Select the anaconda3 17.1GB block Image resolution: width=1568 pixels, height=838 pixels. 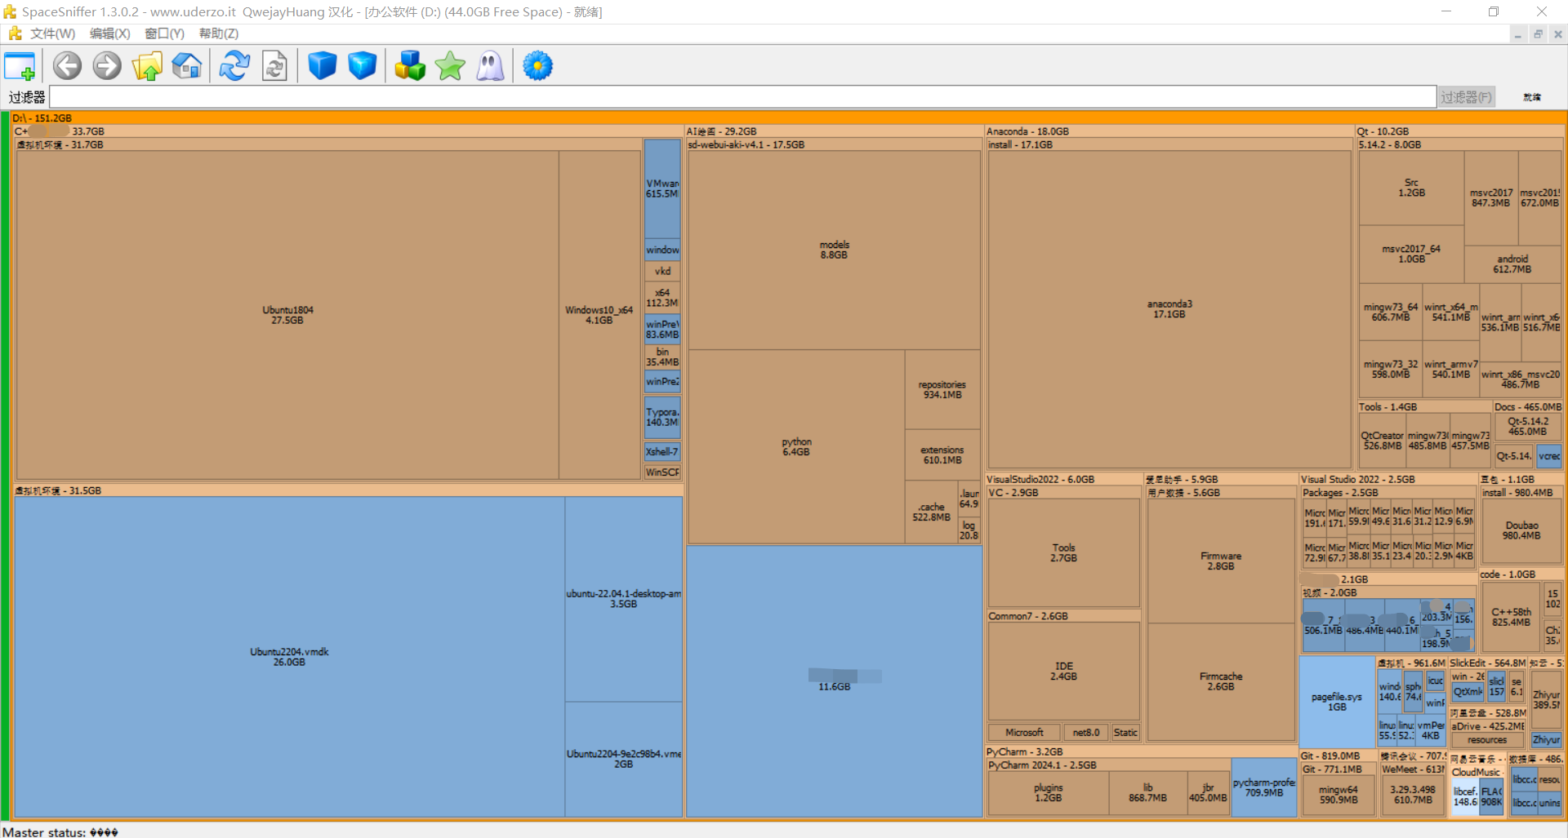point(1169,308)
